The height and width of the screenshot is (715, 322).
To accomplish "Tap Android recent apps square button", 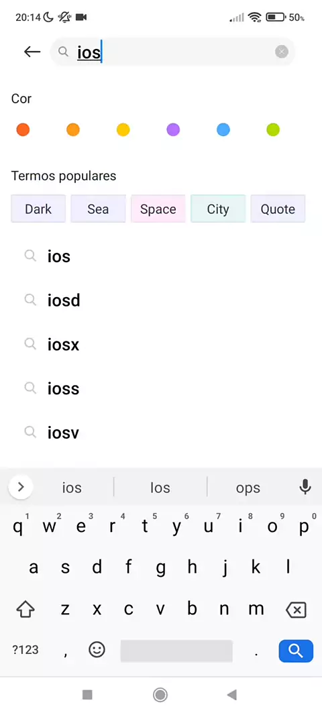I will (x=87, y=695).
